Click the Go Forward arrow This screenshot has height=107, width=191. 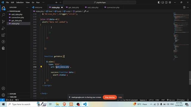click(60, 2)
